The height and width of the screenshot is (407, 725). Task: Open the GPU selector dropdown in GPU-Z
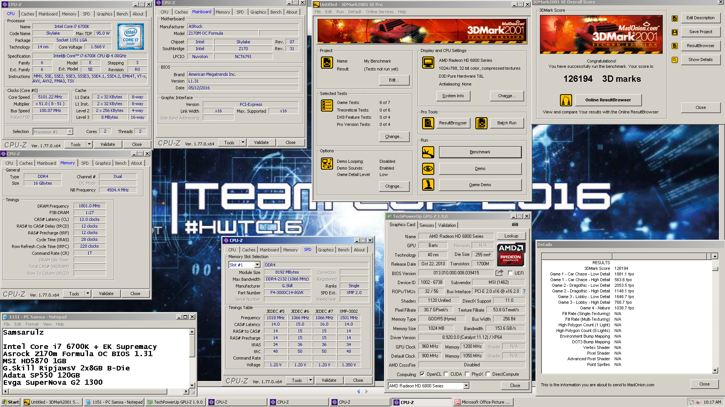[x=466, y=386]
